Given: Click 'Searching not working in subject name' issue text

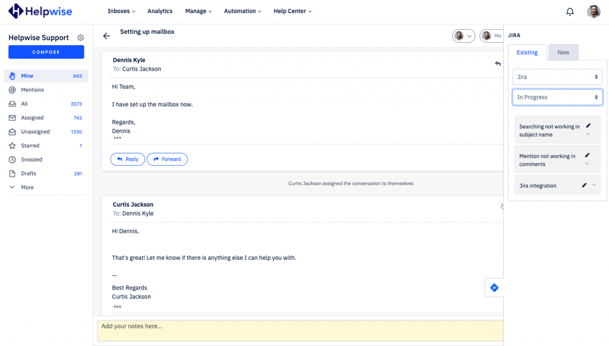Looking at the screenshot, I should (549, 130).
